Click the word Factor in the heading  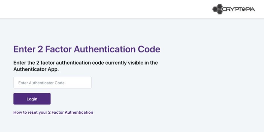coord(58,49)
